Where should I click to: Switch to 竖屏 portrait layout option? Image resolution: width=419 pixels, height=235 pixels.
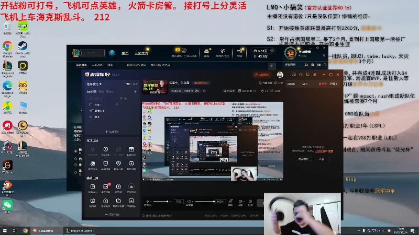pos(135,84)
